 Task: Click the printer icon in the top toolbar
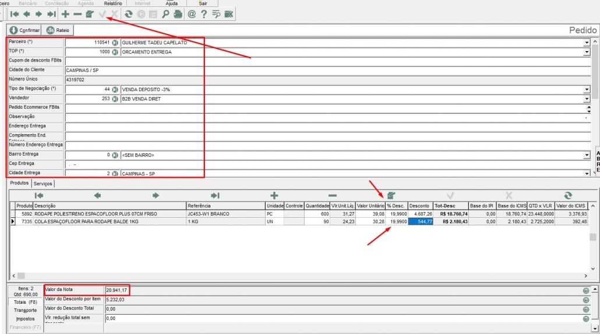pos(178,14)
